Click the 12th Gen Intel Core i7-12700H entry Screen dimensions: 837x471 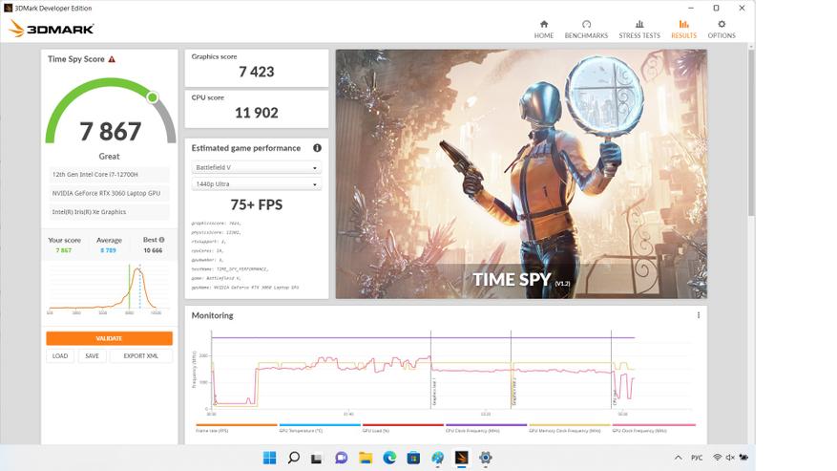coord(109,174)
